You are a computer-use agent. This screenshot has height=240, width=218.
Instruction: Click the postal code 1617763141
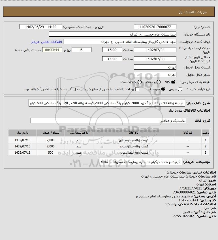pos(188,200)
